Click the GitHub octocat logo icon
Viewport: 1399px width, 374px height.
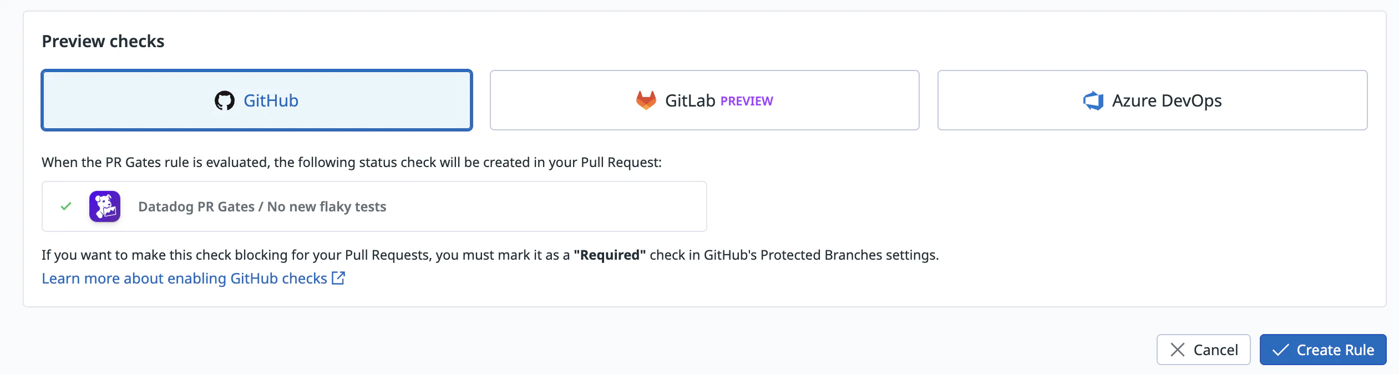(x=225, y=100)
